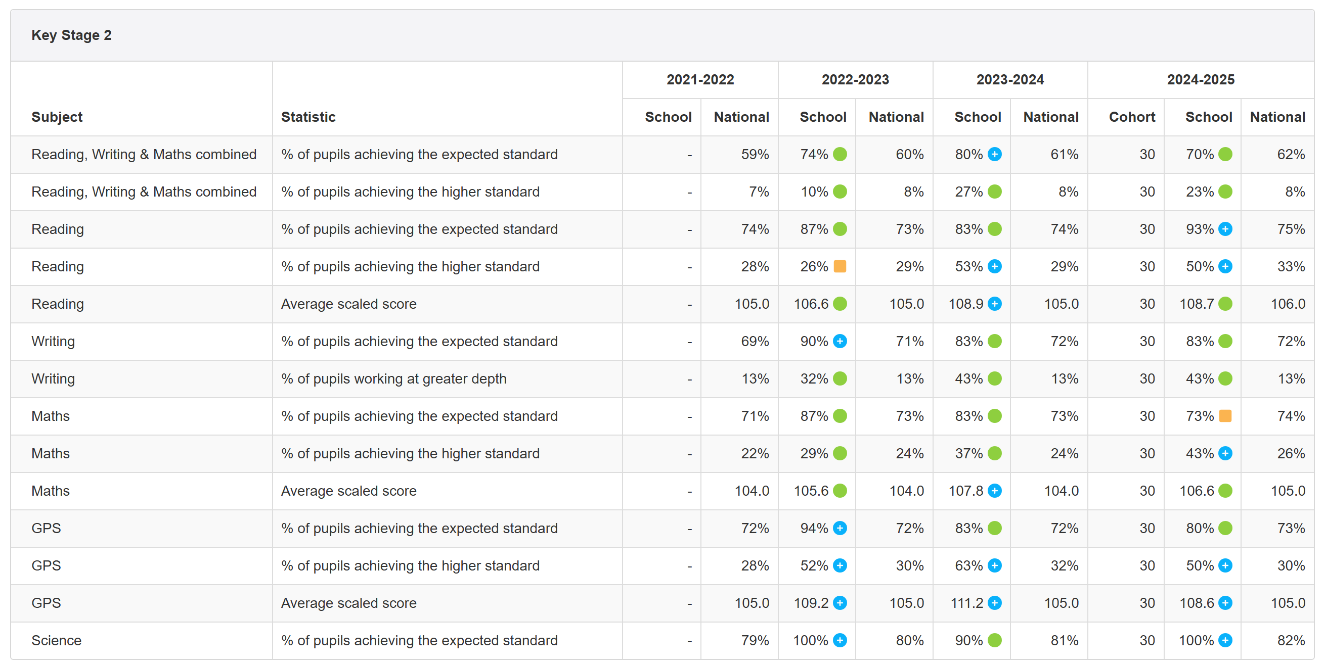Click the 2024-2025 year column header
This screenshot has height=666, width=1324.
[1200, 80]
